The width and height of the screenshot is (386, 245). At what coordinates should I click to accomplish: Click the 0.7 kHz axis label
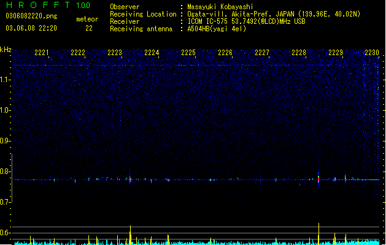[x=5, y=202]
